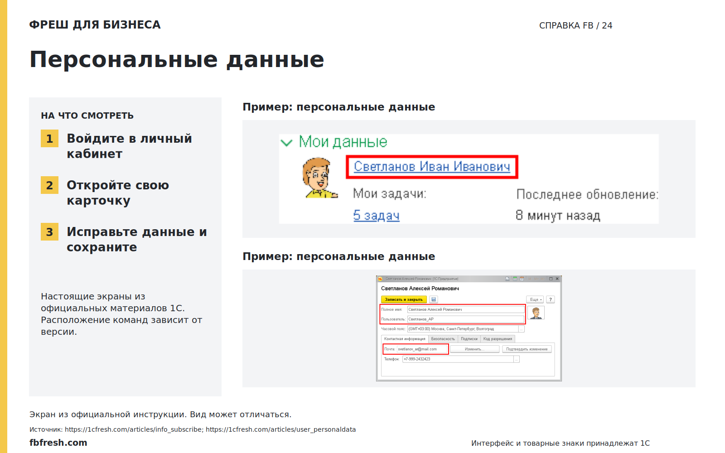Click the Почта email field
725x453 pixels.
click(422, 349)
